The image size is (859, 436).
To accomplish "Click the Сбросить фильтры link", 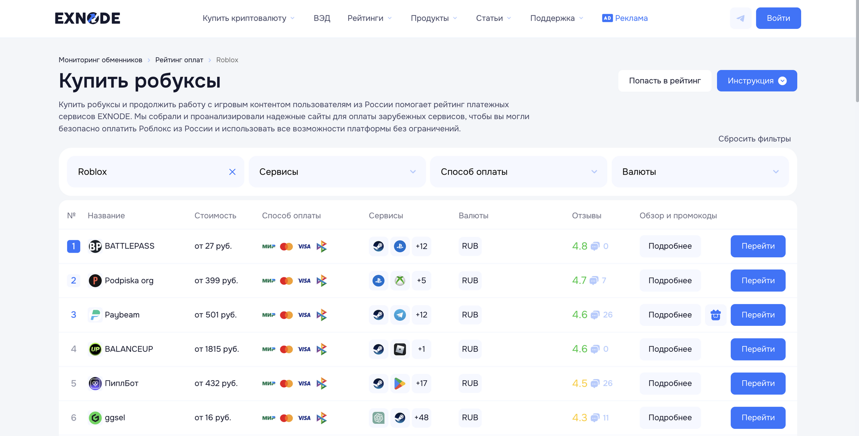I will click(754, 139).
